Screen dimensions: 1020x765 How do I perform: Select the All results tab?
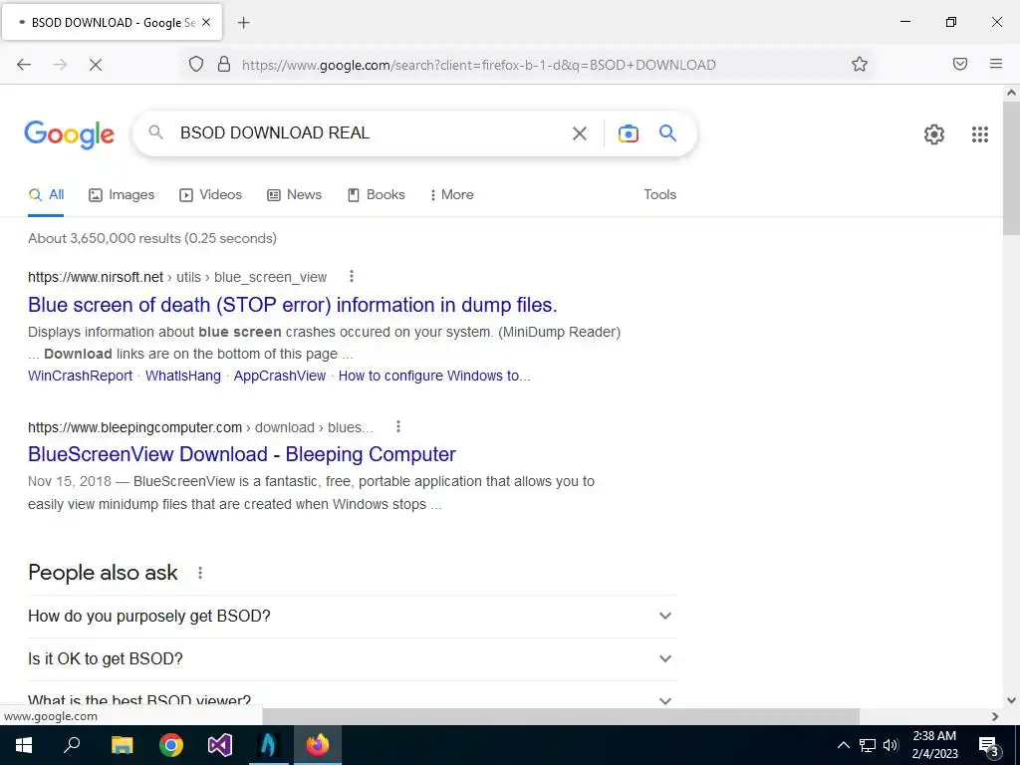(x=46, y=194)
